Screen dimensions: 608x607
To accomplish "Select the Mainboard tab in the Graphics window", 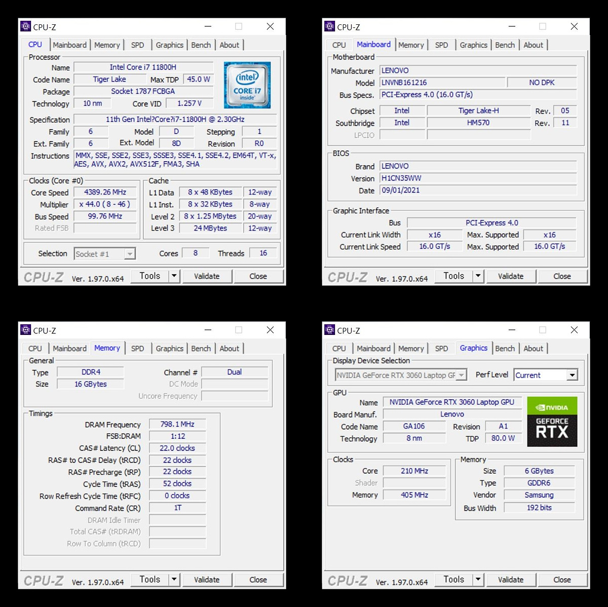I will click(x=373, y=349).
